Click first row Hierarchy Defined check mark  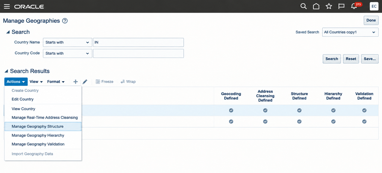coord(333,110)
